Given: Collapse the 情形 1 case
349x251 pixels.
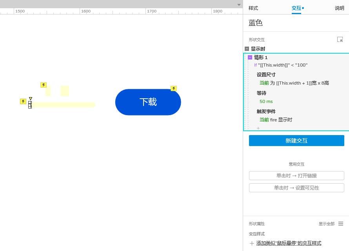Looking at the screenshot, I should pyautogui.click(x=250, y=57).
